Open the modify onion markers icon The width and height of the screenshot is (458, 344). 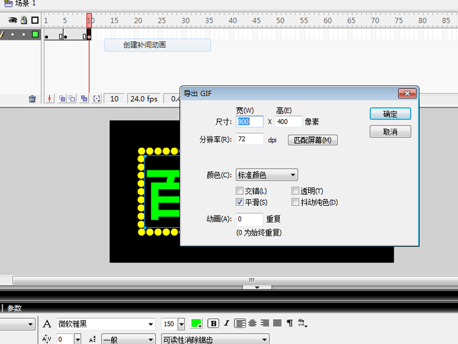point(96,99)
